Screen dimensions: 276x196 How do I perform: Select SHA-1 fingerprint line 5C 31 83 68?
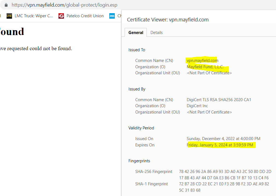190,190
